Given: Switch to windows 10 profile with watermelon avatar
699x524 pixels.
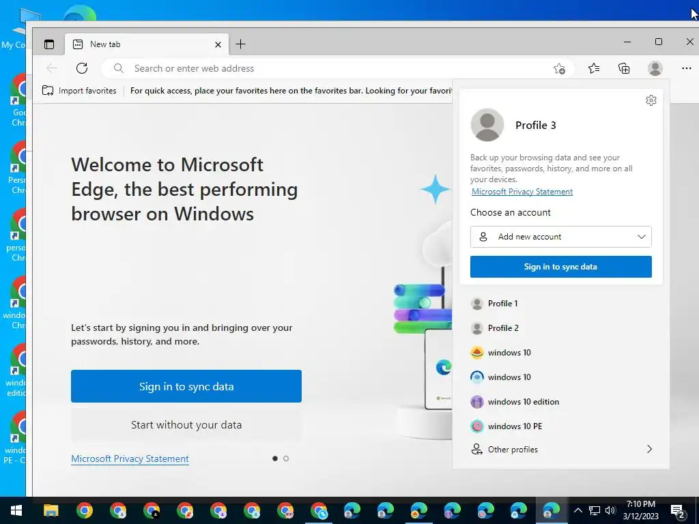Looking at the screenshot, I should pos(561,353).
